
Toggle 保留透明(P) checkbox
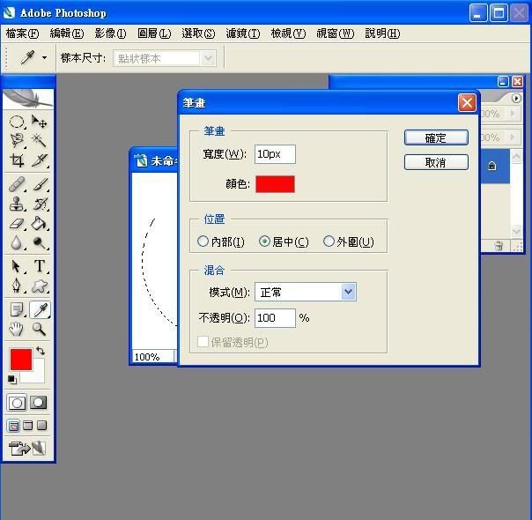click(x=203, y=341)
